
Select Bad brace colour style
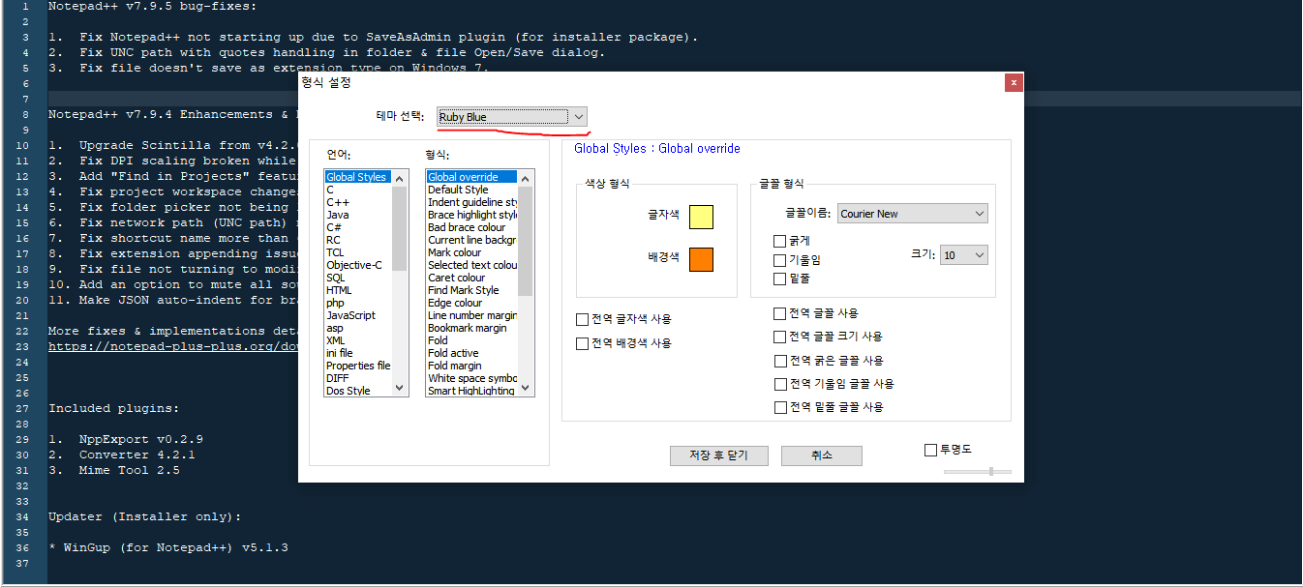[x=471, y=227]
